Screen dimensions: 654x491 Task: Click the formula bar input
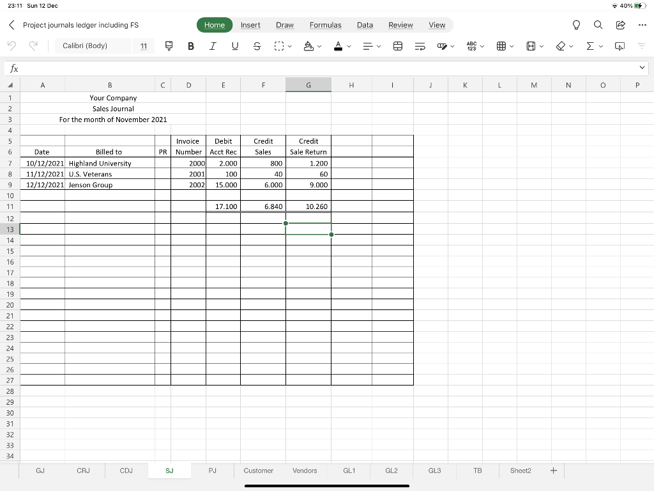tap(327, 68)
